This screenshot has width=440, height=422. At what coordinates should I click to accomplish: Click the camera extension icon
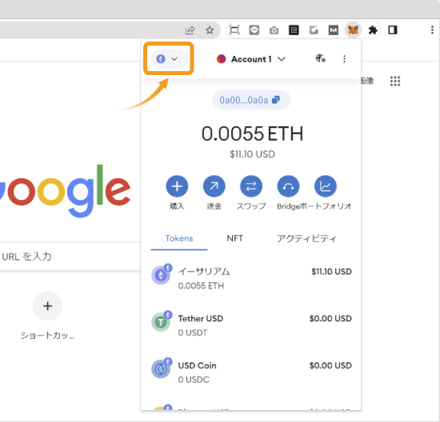click(274, 30)
